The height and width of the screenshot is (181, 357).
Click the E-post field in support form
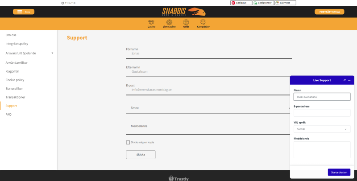point(208,90)
